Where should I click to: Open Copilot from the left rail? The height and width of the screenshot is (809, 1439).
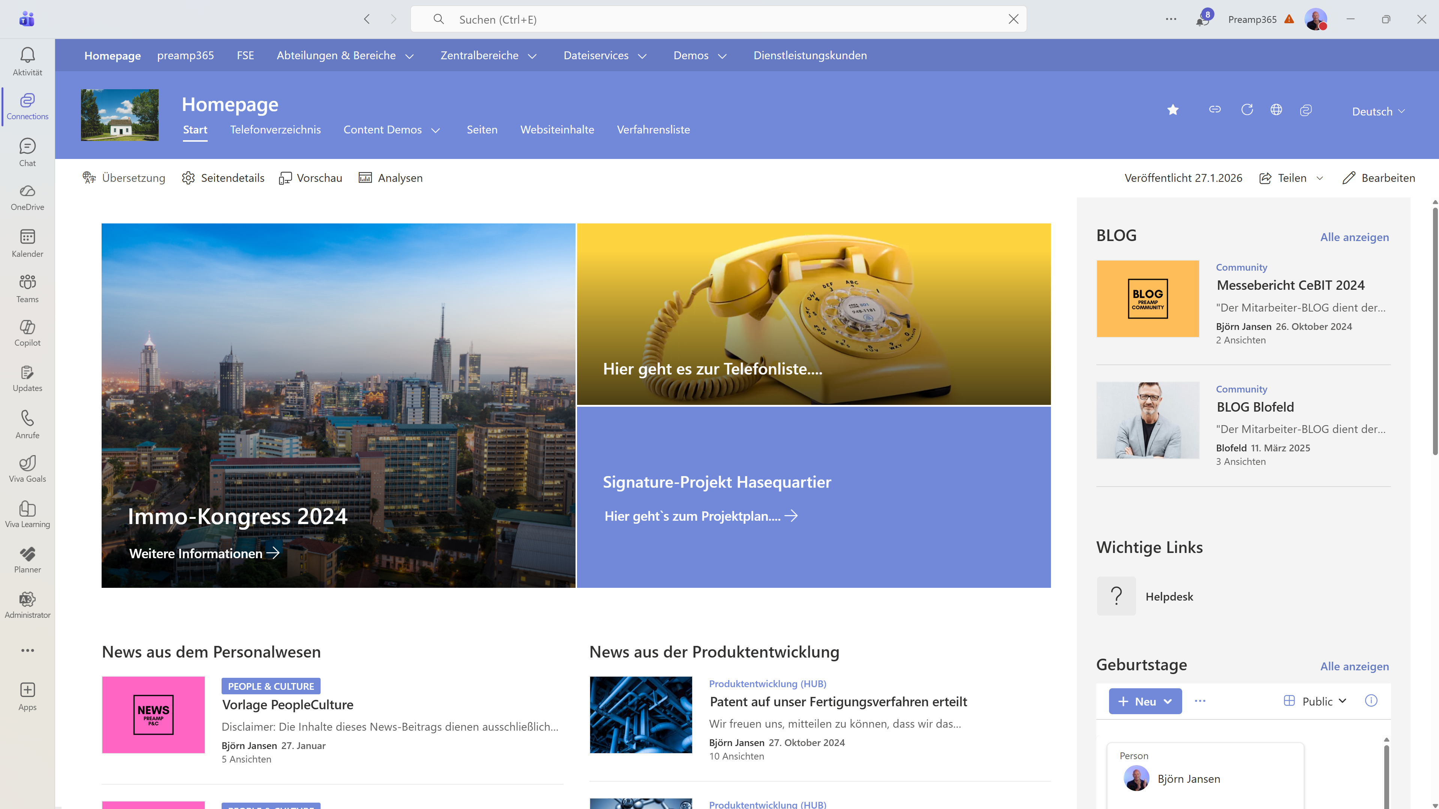pos(27,332)
